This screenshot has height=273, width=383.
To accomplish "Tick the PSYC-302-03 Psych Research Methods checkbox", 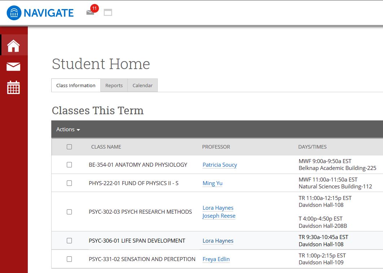I will click(69, 212).
